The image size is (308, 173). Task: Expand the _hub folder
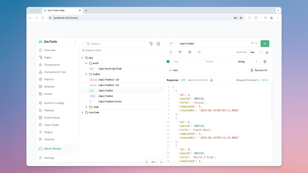[86, 107]
